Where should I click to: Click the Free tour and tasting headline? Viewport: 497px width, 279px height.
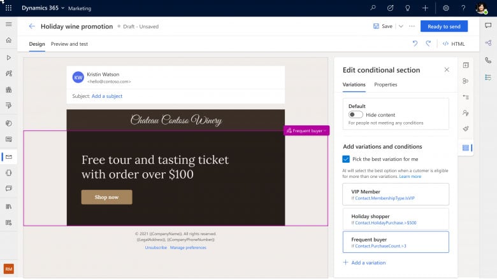[x=155, y=167]
